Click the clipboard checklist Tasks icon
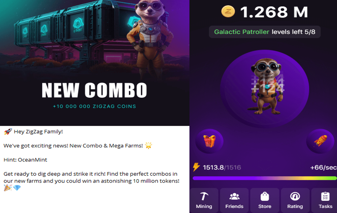Viewport: 337px width, 213px height. coord(325,196)
